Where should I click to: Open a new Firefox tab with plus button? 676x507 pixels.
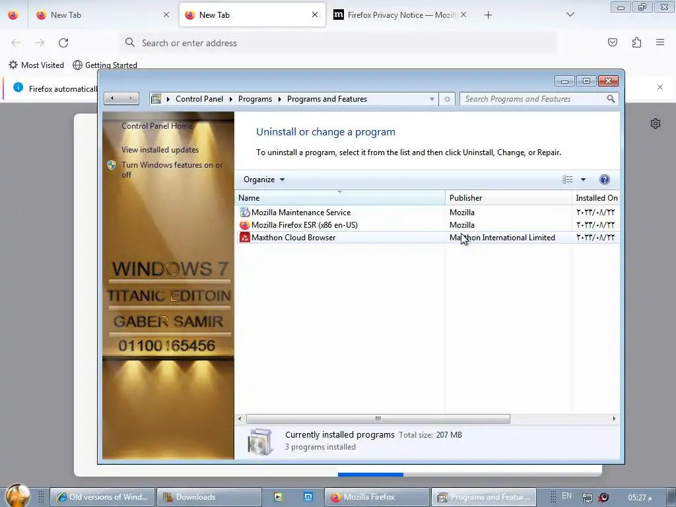click(488, 15)
